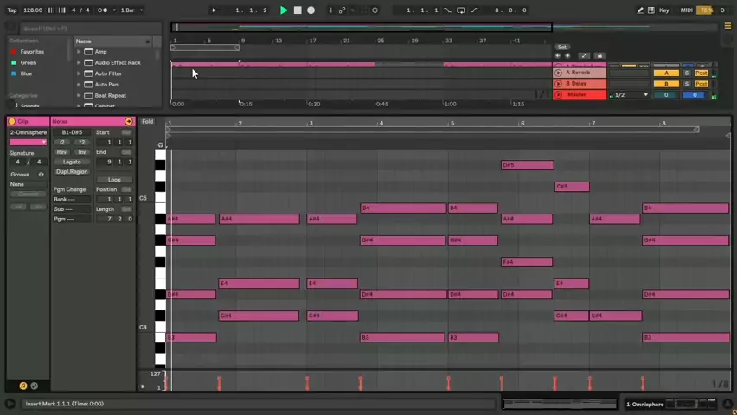Toggle Post button on A Reverb
Image resolution: width=737 pixels, height=415 pixels.
coord(702,73)
